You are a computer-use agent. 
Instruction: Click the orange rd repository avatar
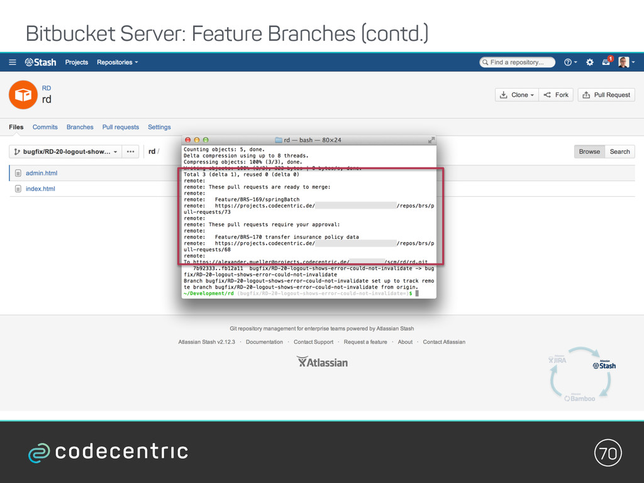coord(23,94)
